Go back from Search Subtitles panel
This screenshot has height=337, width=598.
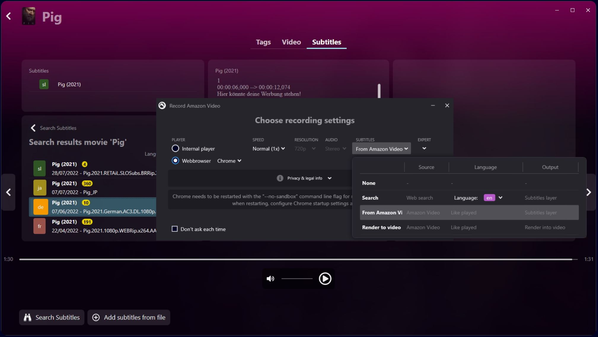click(x=33, y=128)
